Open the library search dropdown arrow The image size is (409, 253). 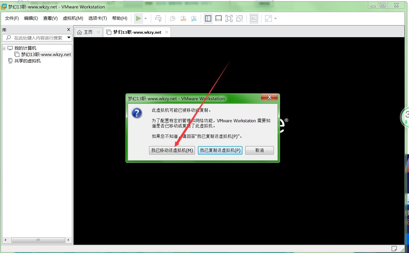coord(69,37)
